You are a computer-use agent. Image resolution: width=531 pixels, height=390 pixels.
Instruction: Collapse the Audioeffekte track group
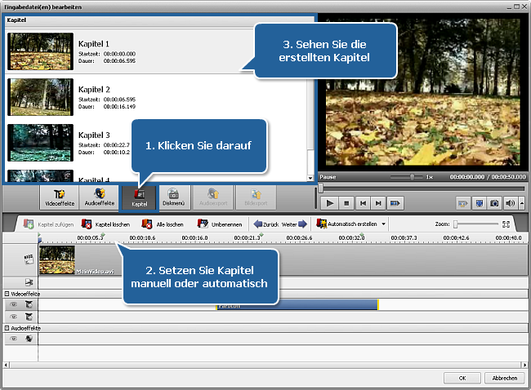tap(7, 328)
